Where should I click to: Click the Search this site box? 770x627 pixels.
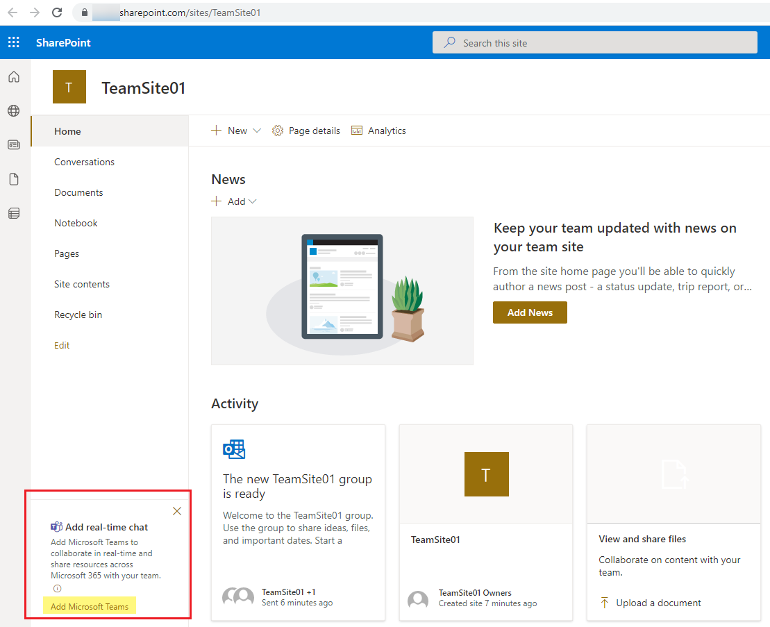pos(595,43)
